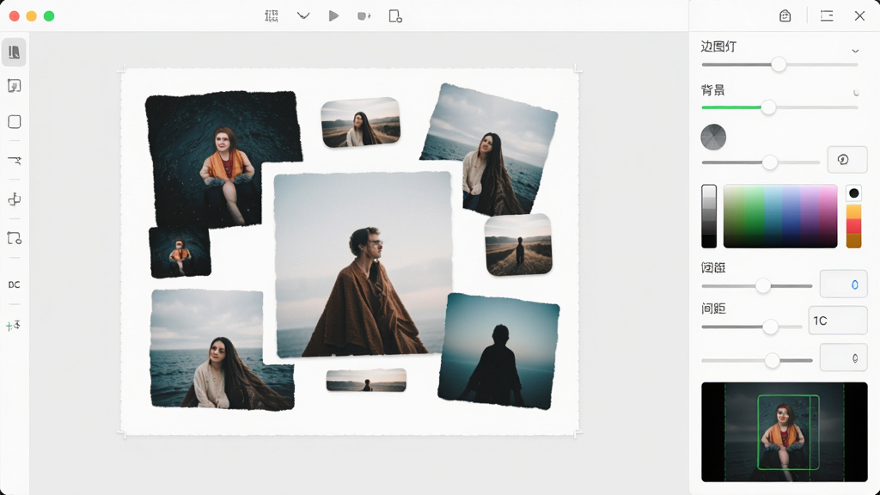
Task: Select the large center photo of man in poncho
Action: click(x=364, y=265)
